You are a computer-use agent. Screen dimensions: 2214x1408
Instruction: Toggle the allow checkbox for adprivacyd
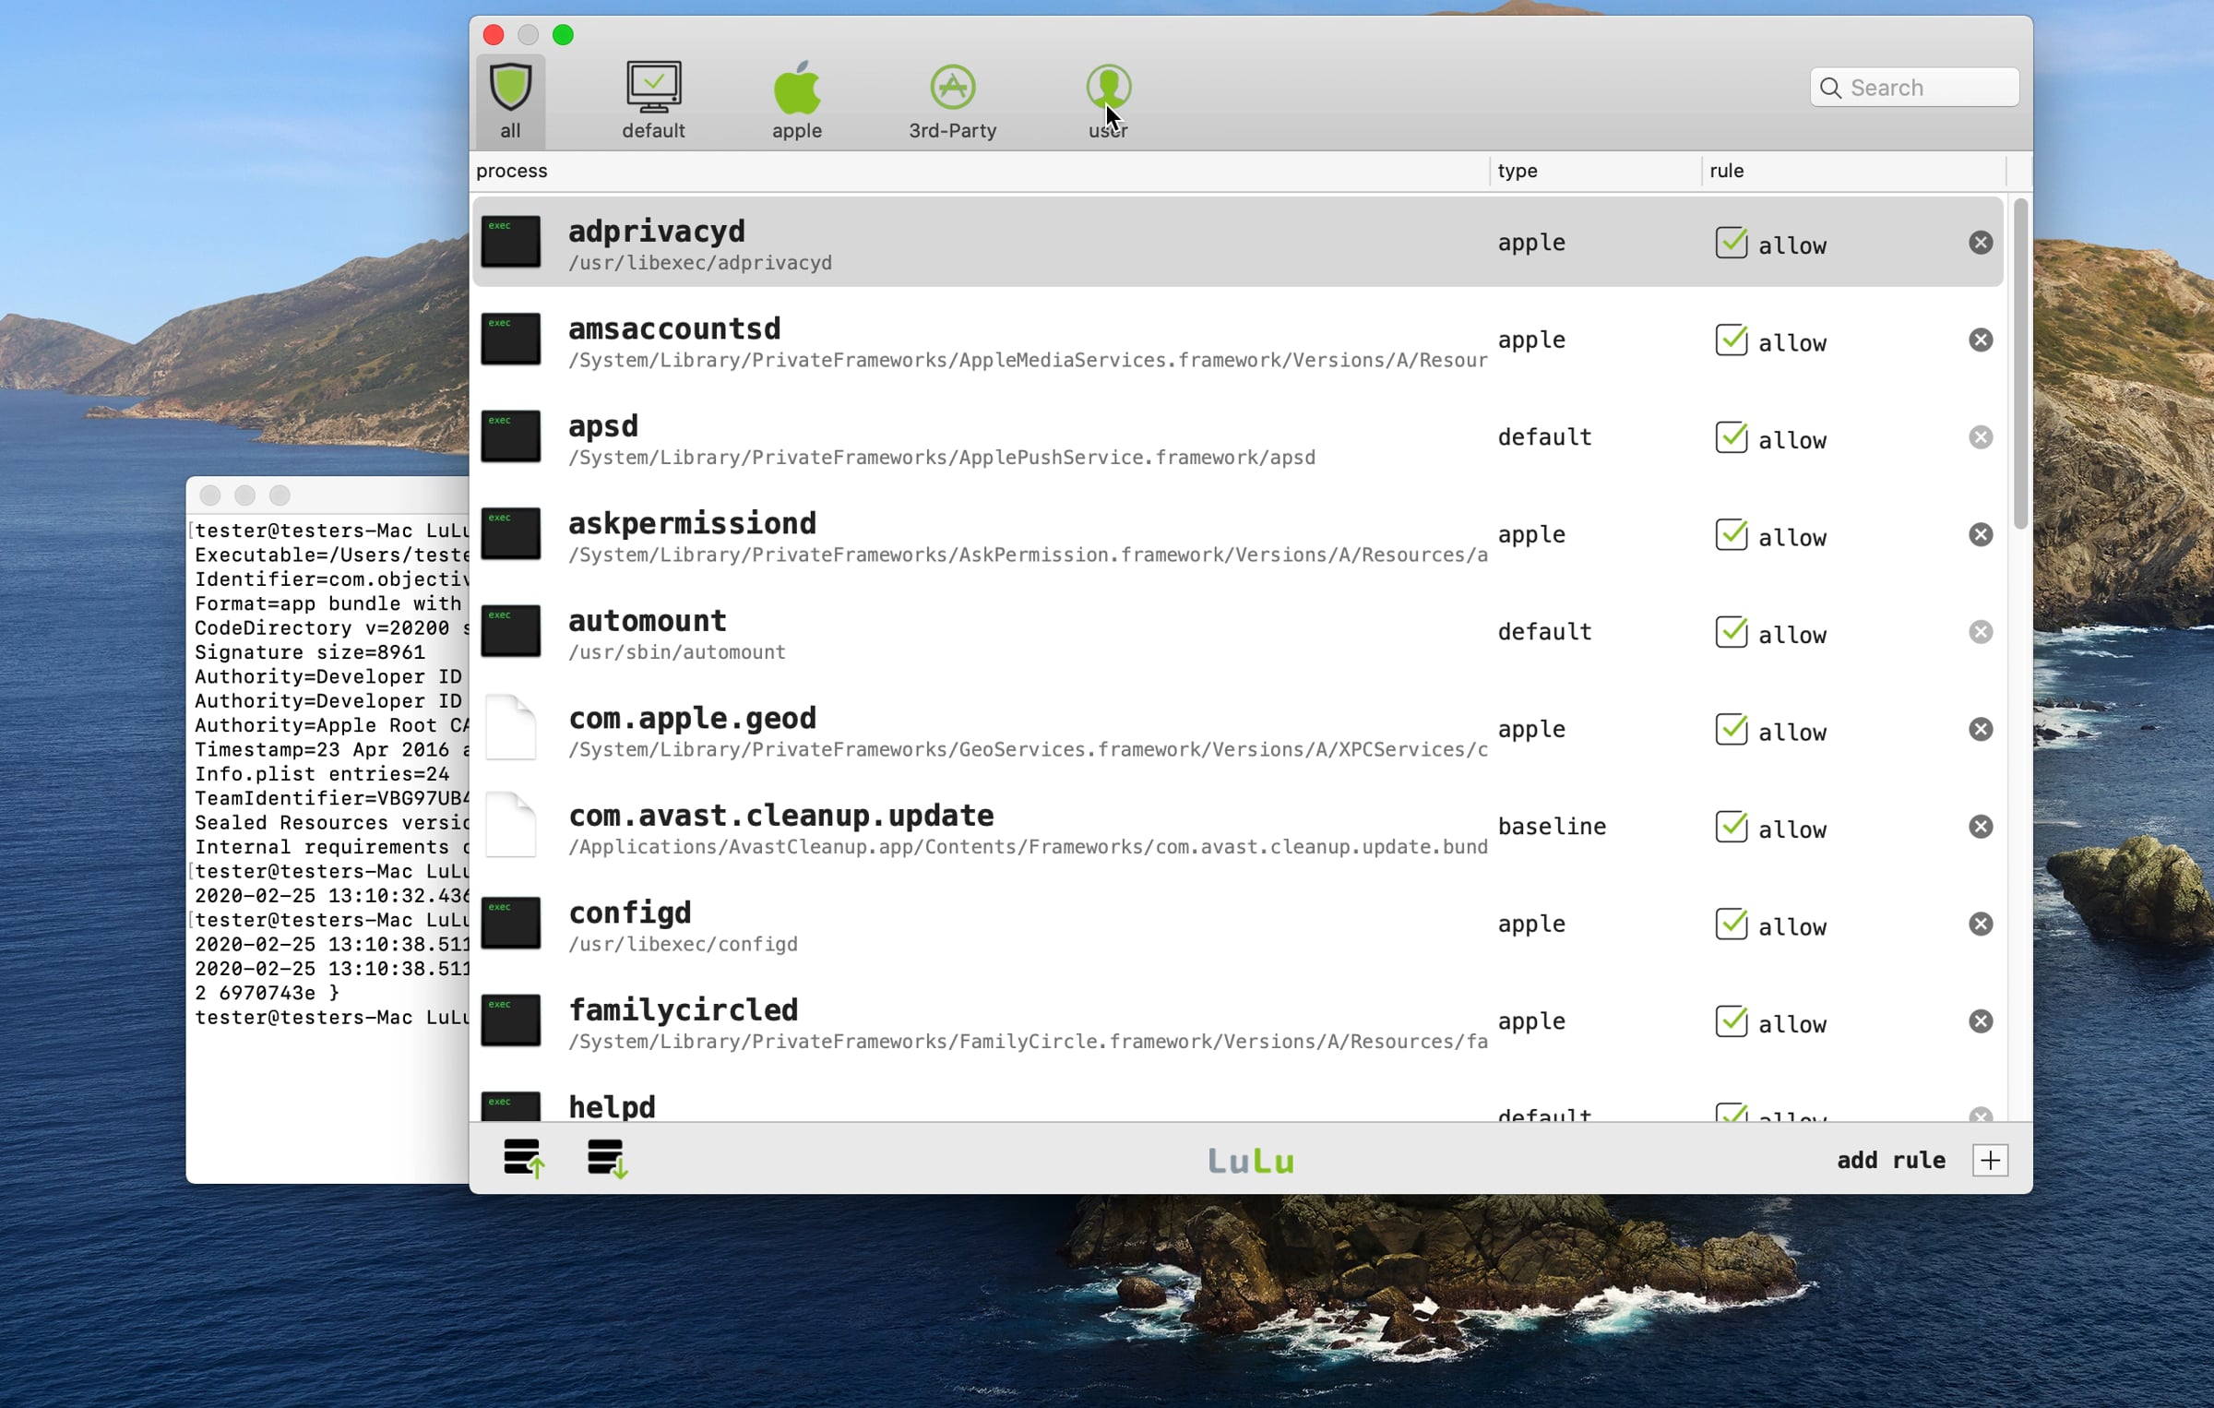(1731, 243)
